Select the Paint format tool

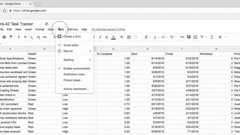coord(11,37)
